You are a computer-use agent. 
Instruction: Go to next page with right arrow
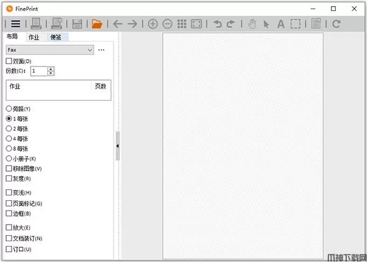tap(133, 24)
